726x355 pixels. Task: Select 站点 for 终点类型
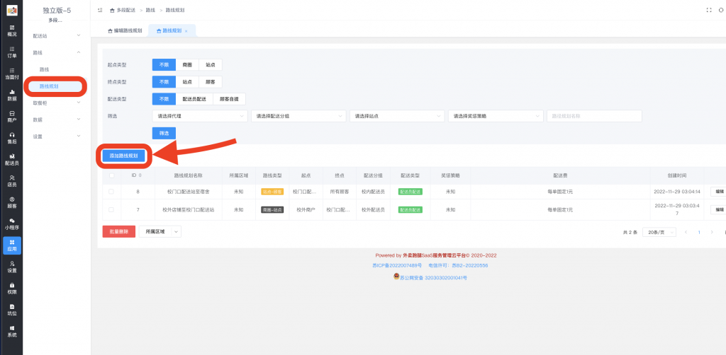coord(187,82)
